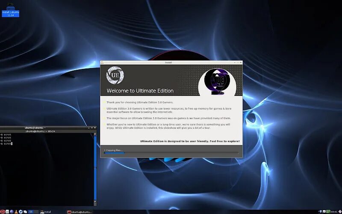Image resolution: width=342 pixels, height=214 pixels.
Task: Open the Install Lubuntu 11.04 desktop icon
Action: pyautogui.click(x=10, y=10)
